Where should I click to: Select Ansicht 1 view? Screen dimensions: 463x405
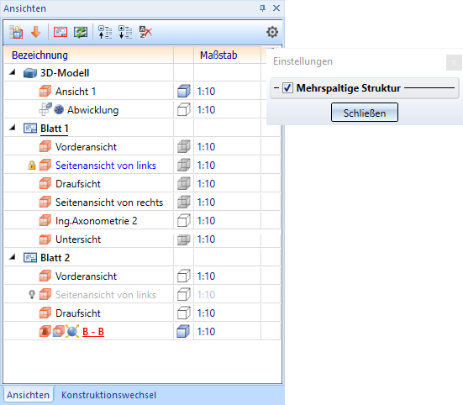(x=76, y=92)
